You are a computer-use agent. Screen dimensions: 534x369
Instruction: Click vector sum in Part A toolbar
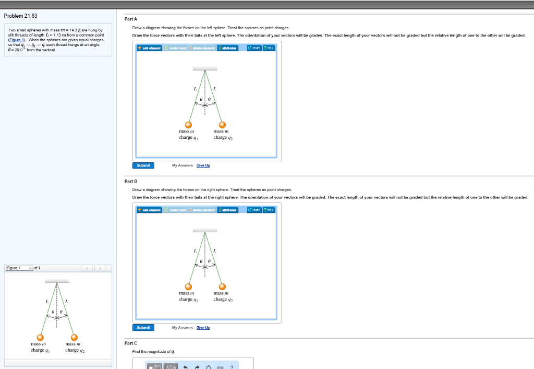(x=175, y=48)
